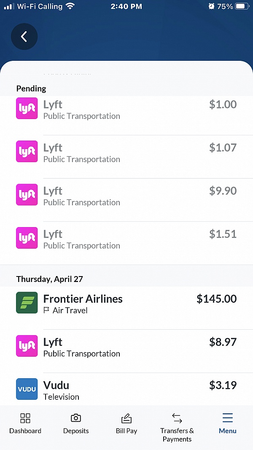Tap the Lyft logo beside $8.97 charge
The width and height of the screenshot is (253, 450).
coord(27,346)
